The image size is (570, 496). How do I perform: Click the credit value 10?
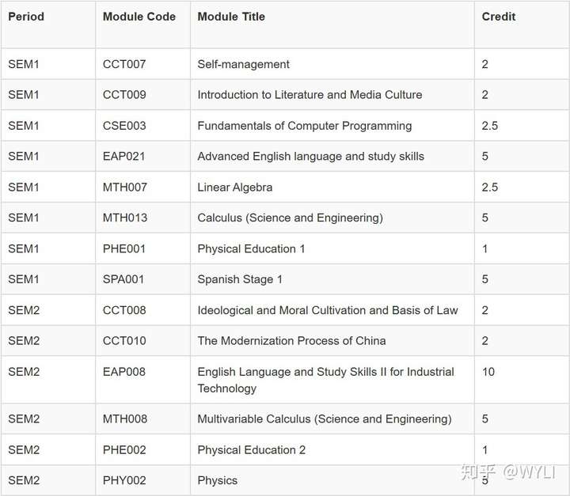click(x=488, y=372)
